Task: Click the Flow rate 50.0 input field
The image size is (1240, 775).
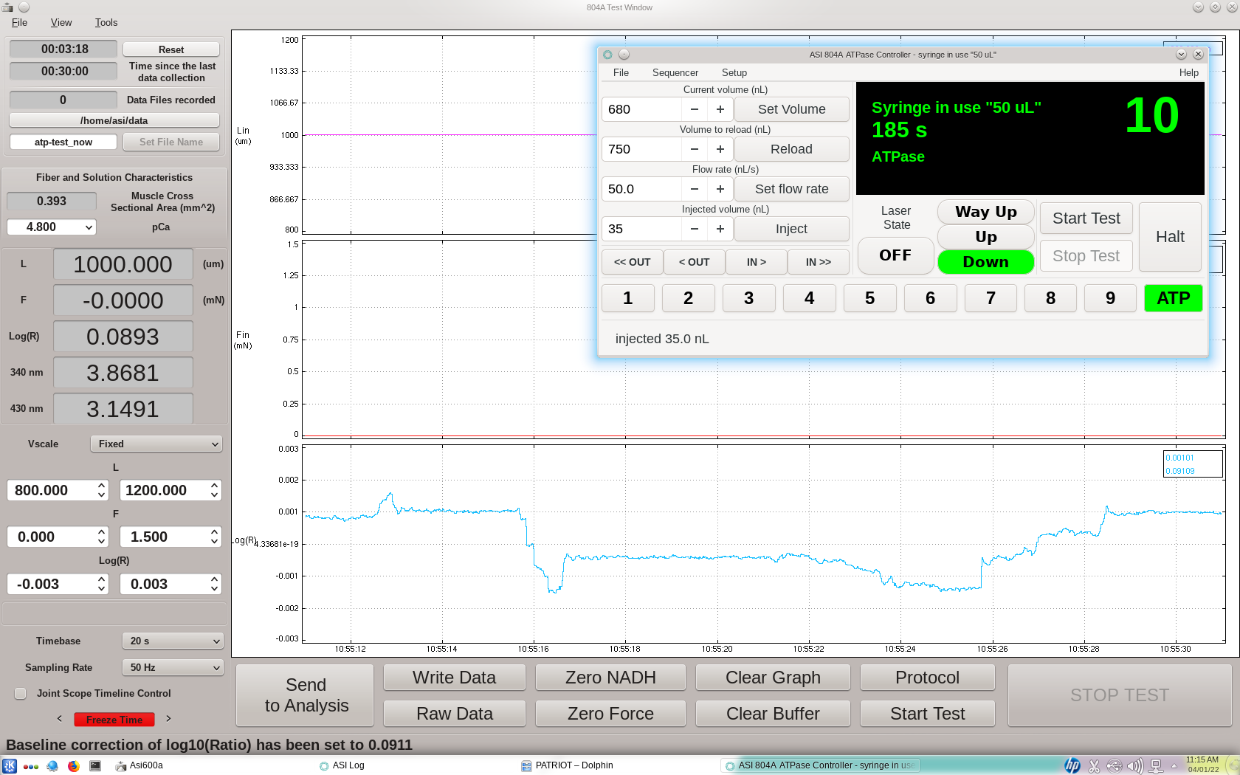Action: 641,189
